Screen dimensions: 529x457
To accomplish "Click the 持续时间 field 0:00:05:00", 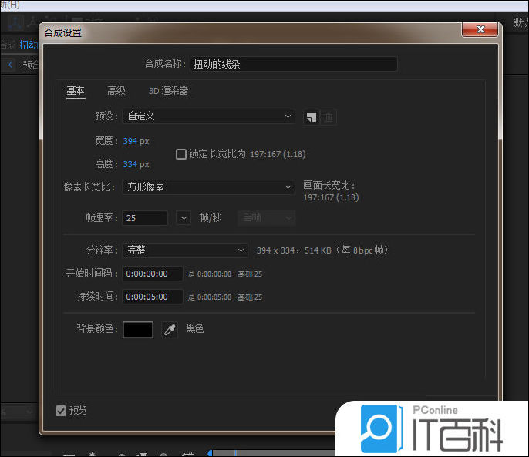I will tap(153, 297).
